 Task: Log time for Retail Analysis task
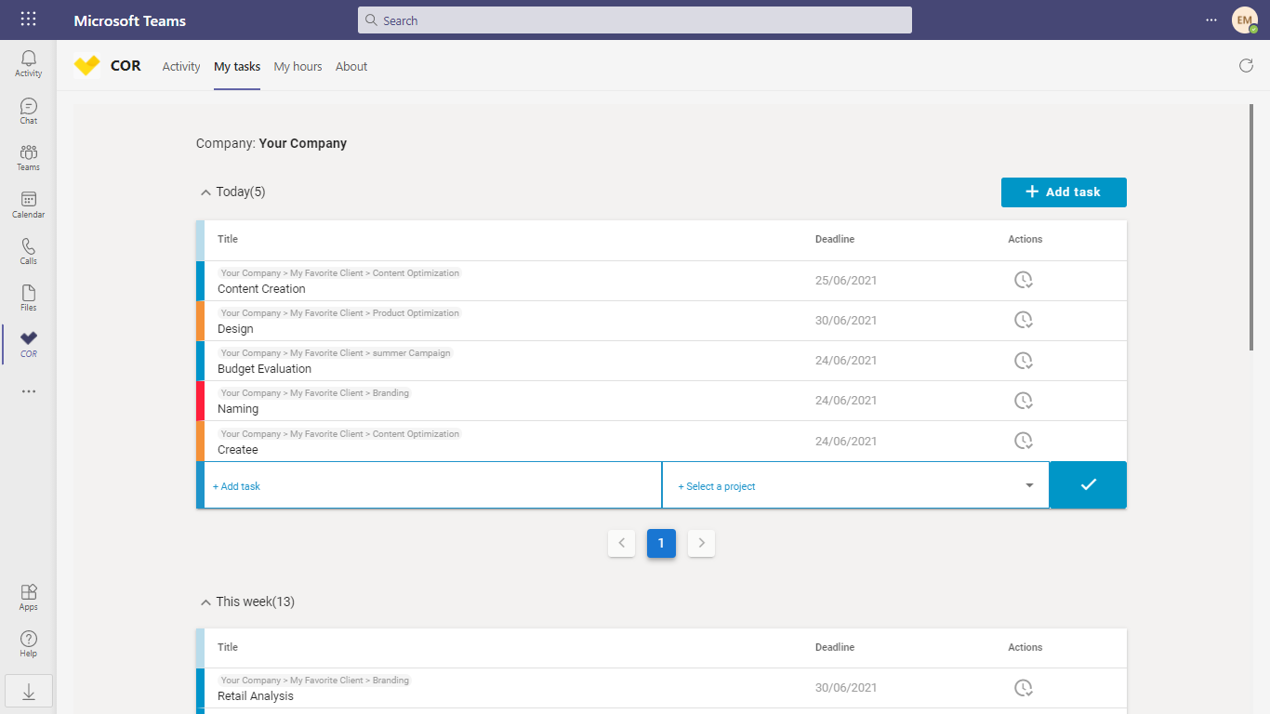pyautogui.click(x=1024, y=688)
